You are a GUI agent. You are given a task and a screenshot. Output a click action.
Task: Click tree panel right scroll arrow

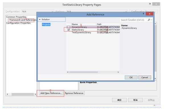(35, 94)
